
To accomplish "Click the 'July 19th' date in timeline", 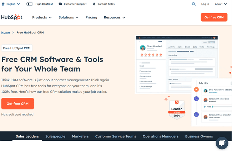I will coord(203,83).
